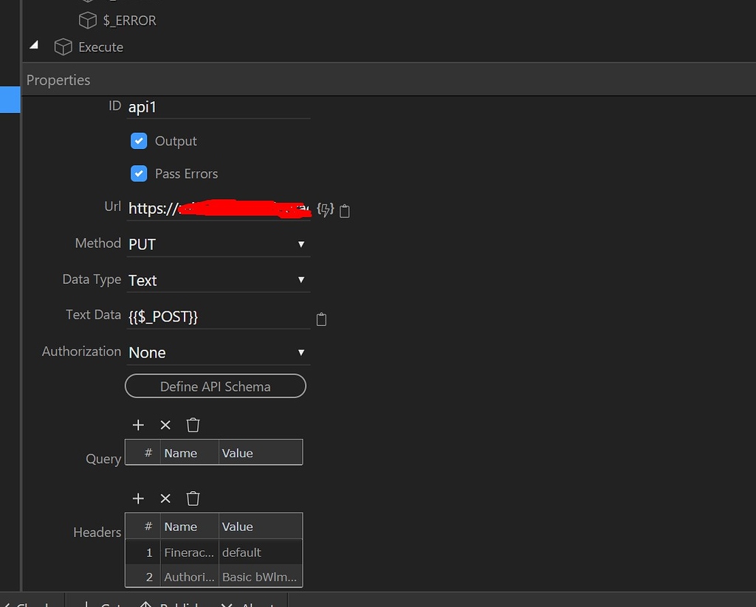Screen dimensions: 756x607
Task: Open the Authorization dropdown showing None
Action: (x=219, y=353)
